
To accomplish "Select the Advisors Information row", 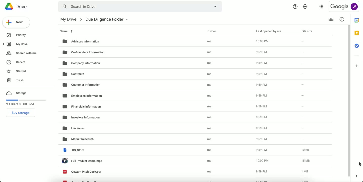I will pyautogui.click(x=195, y=41).
